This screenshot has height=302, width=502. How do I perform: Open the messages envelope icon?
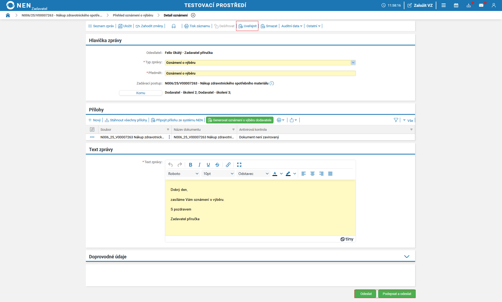(481, 5)
